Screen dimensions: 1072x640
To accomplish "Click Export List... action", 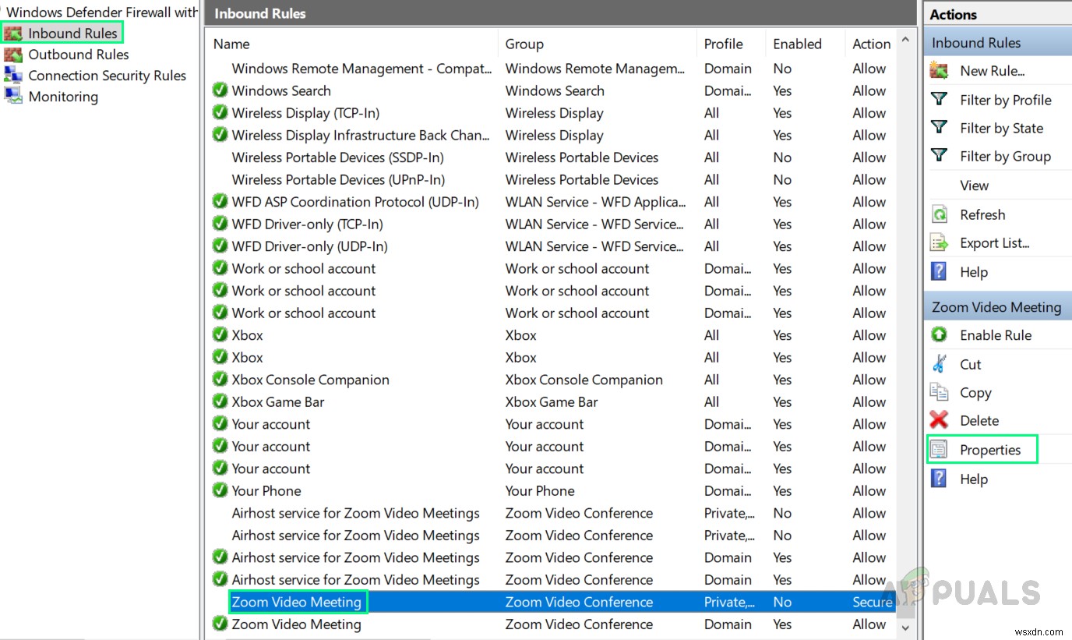I will (995, 243).
